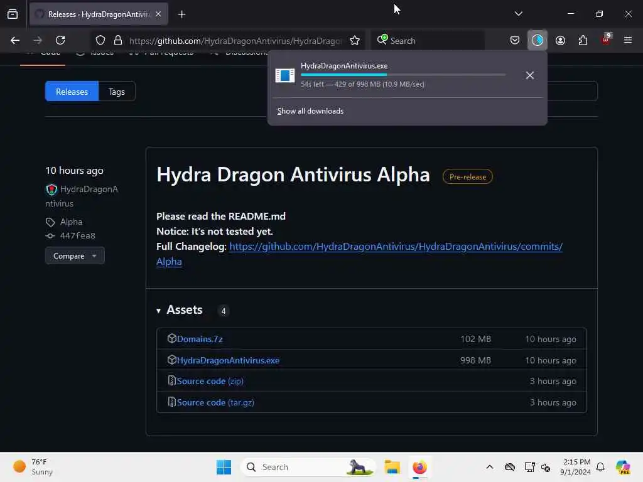643x482 pixels.
Task: Click the forward navigation arrow
Action: [37, 40]
